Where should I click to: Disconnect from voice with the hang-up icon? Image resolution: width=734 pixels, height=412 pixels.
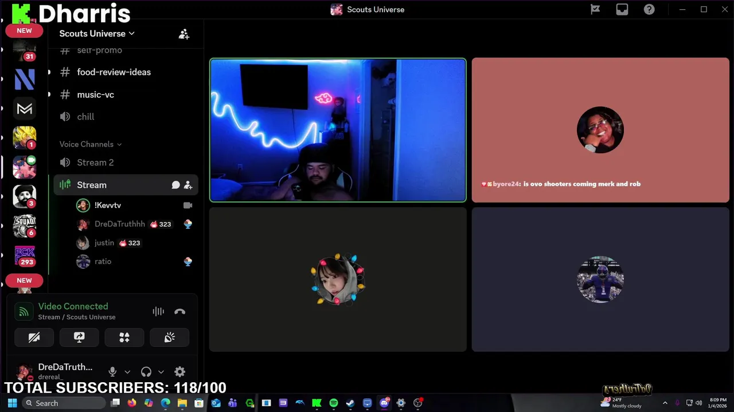[x=179, y=311]
